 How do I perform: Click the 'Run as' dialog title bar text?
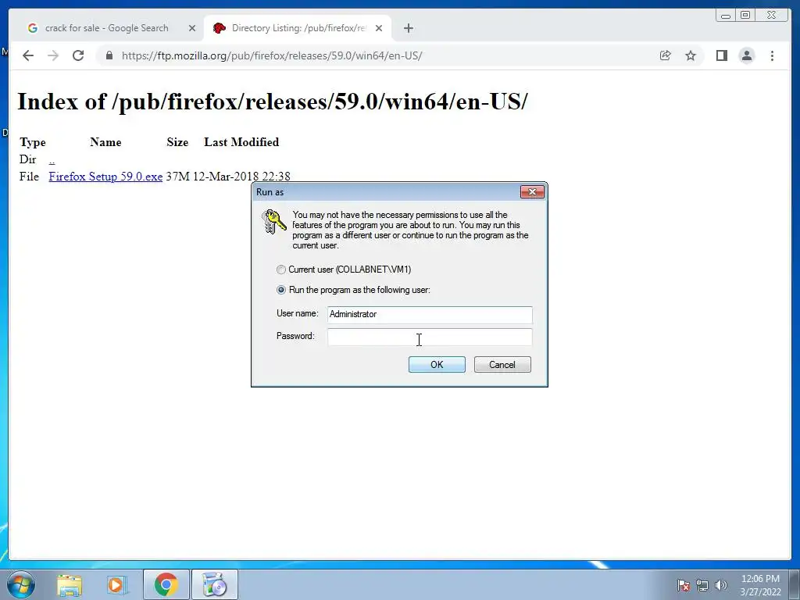coord(270,192)
